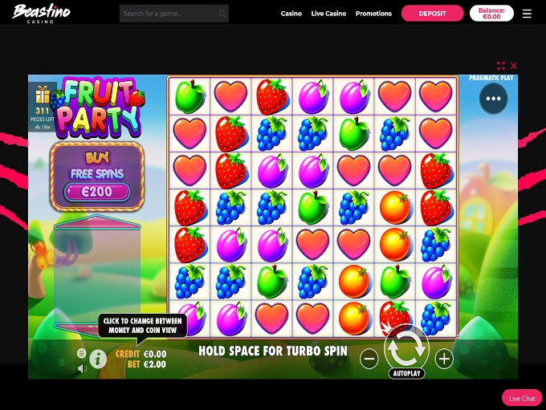
Task: Go to the Casino section
Action: [291, 14]
